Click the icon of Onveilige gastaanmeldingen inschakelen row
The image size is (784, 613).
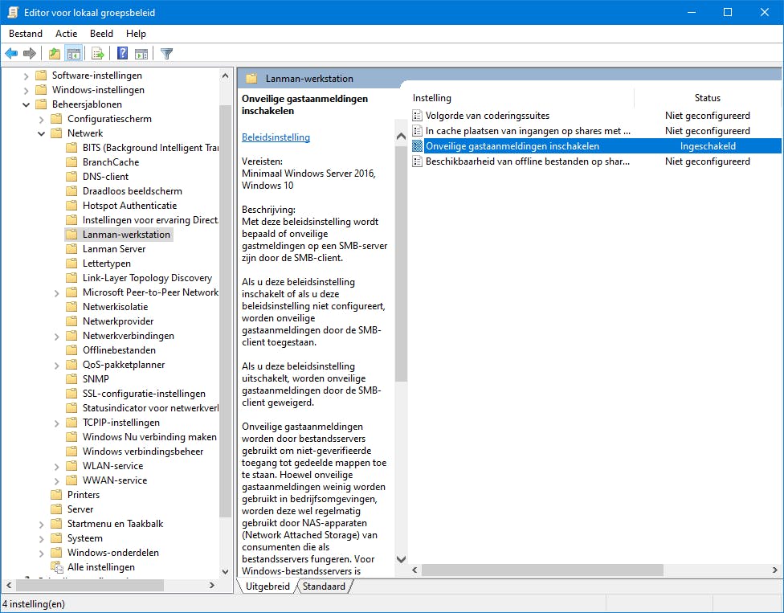pos(417,146)
